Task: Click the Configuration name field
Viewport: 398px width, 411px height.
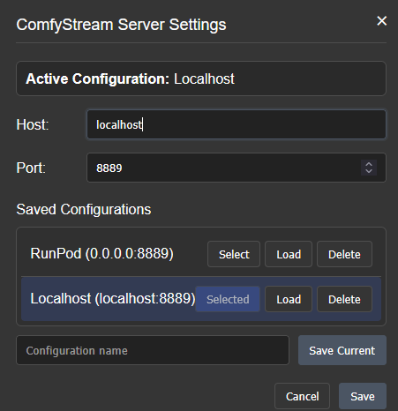Action: 153,350
